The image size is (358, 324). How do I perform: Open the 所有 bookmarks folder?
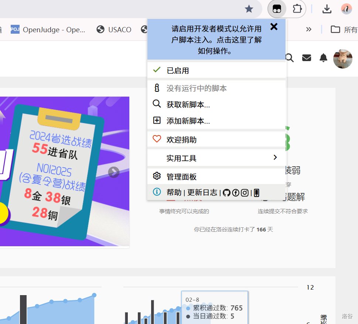click(x=344, y=30)
